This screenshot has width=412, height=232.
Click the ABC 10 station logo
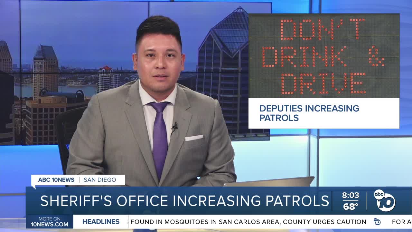click(x=385, y=200)
